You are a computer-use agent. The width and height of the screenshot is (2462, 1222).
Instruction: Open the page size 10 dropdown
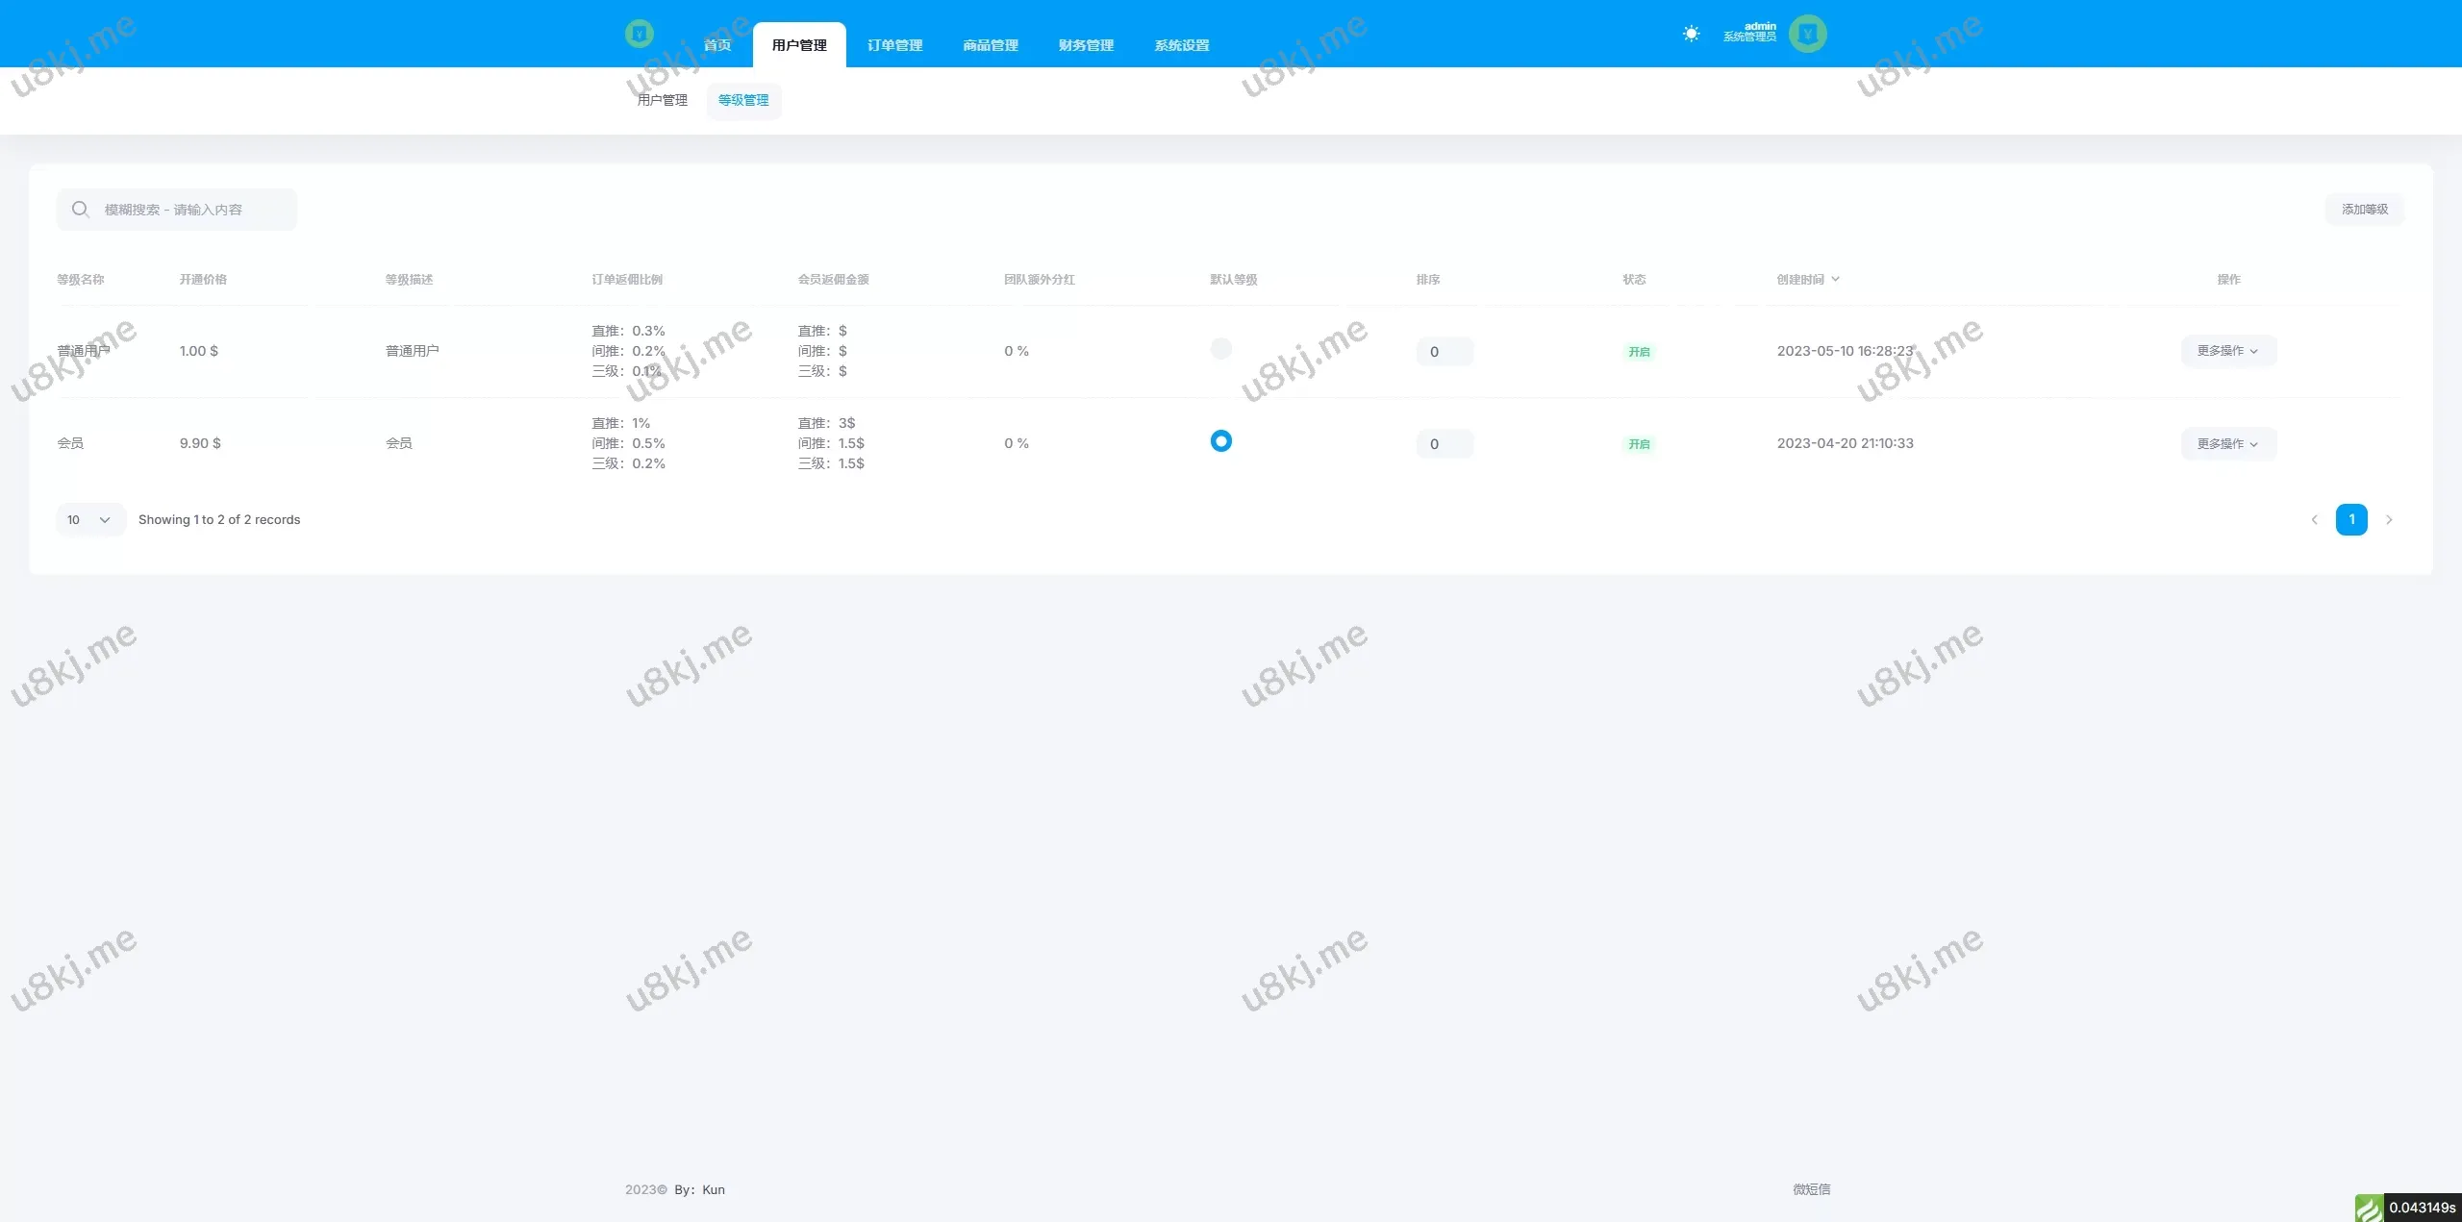pos(89,520)
